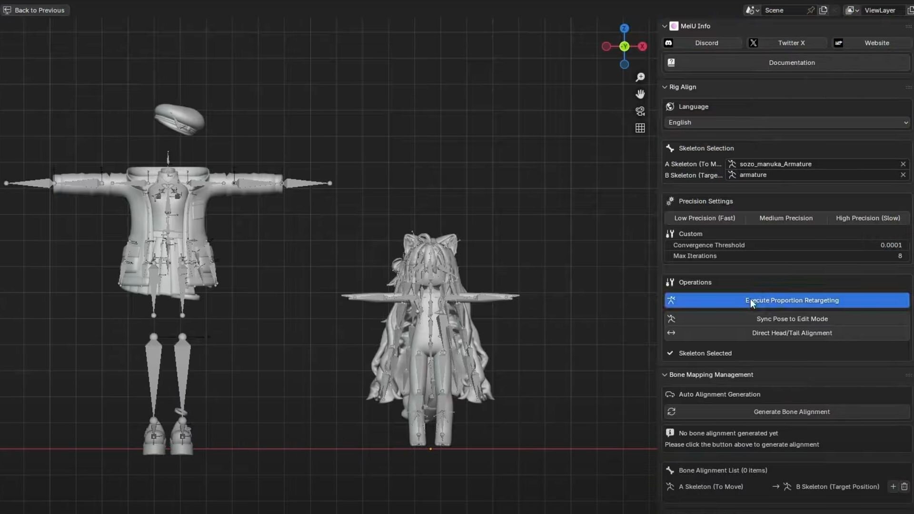This screenshot has width=914, height=514.
Task: Click the zoom view magnifier icon
Action: tap(640, 77)
